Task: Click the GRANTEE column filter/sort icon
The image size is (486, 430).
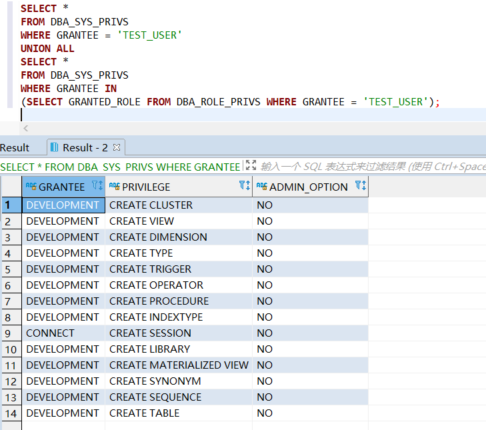Action: tap(97, 187)
